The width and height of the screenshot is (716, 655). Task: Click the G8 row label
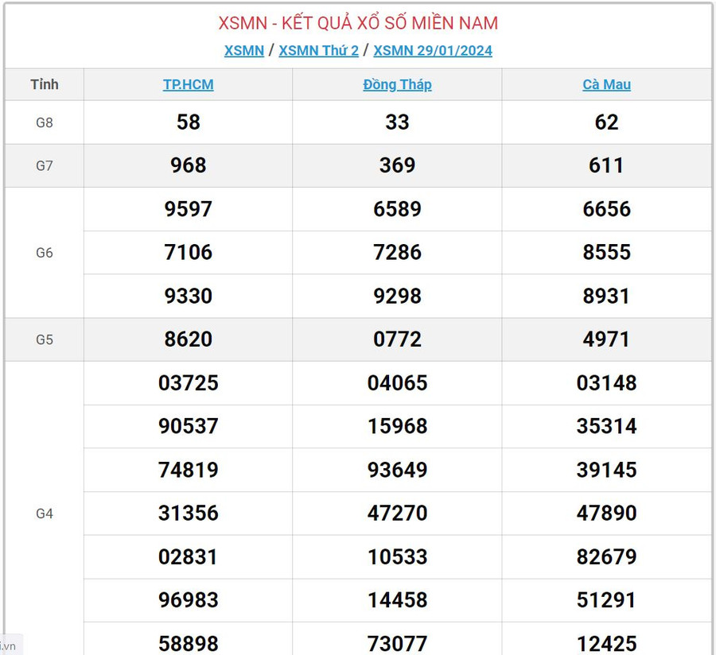coord(45,122)
